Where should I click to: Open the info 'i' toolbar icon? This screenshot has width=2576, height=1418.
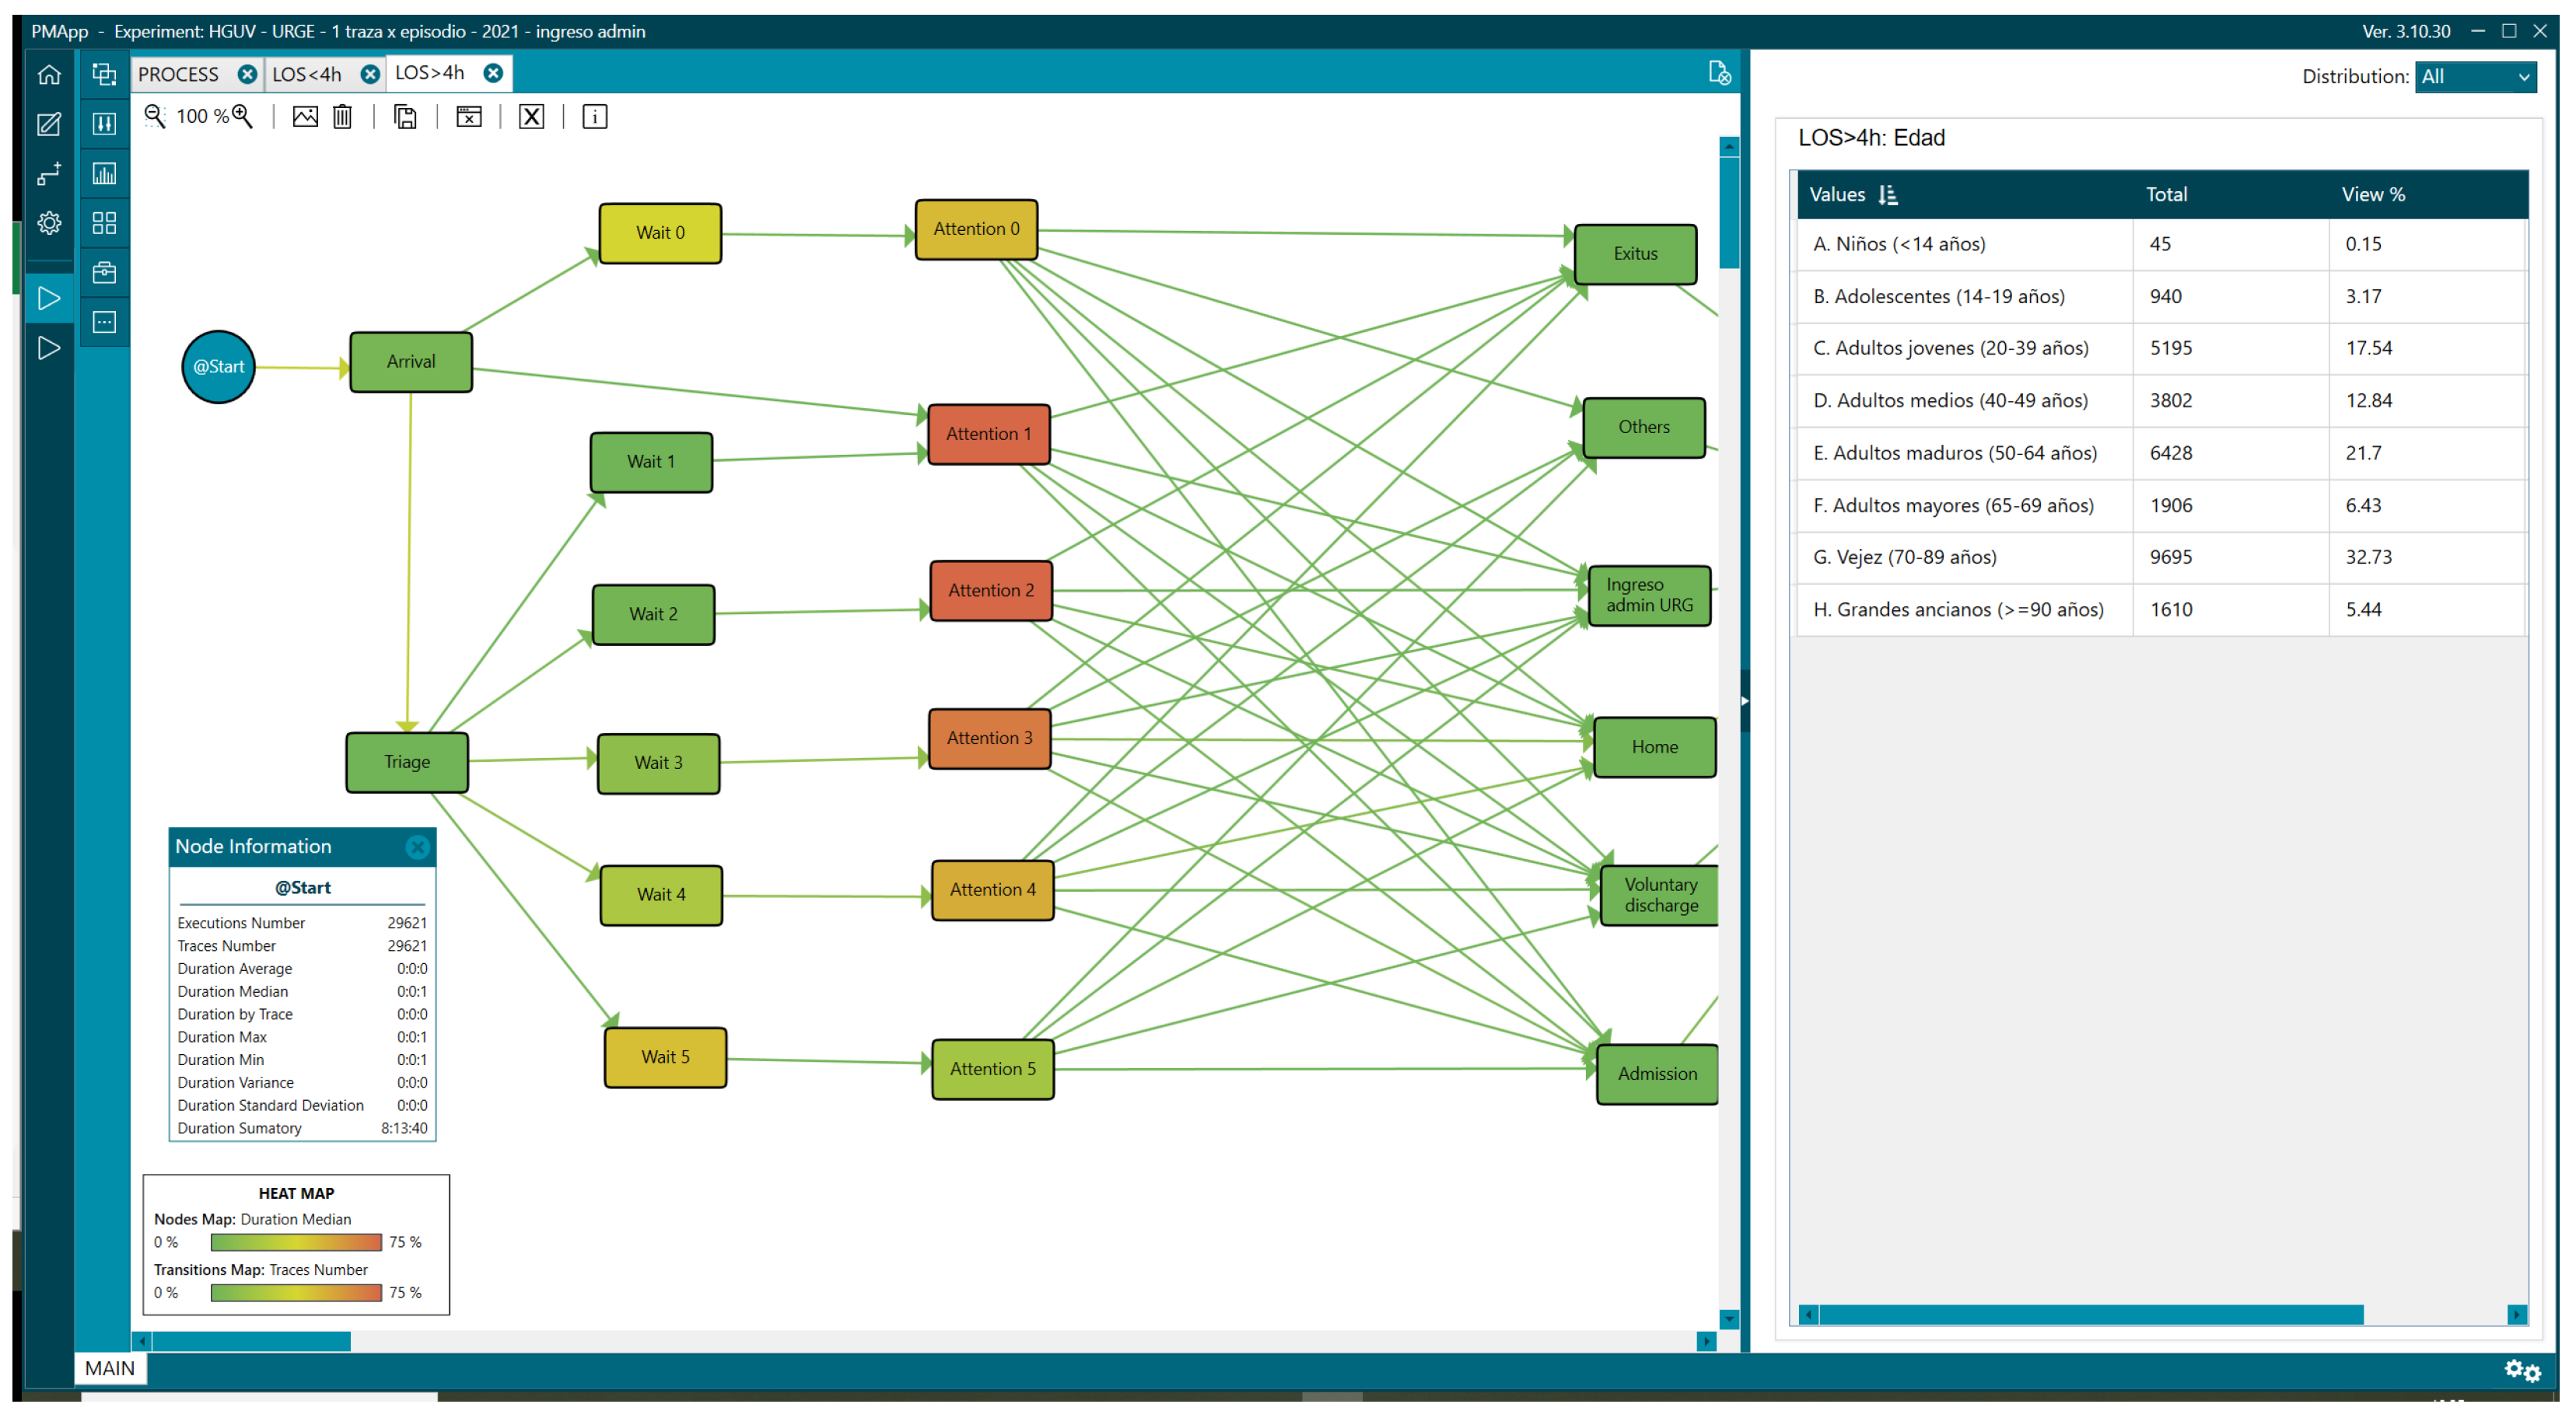[594, 116]
